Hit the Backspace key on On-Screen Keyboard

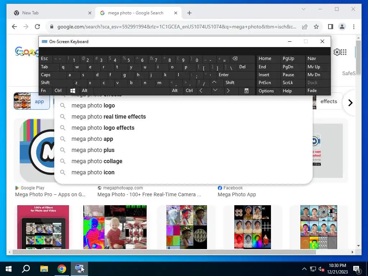pos(235,59)
